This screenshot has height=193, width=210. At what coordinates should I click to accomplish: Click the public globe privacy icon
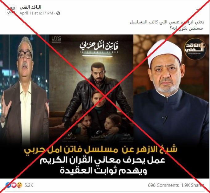coord(58,13)
